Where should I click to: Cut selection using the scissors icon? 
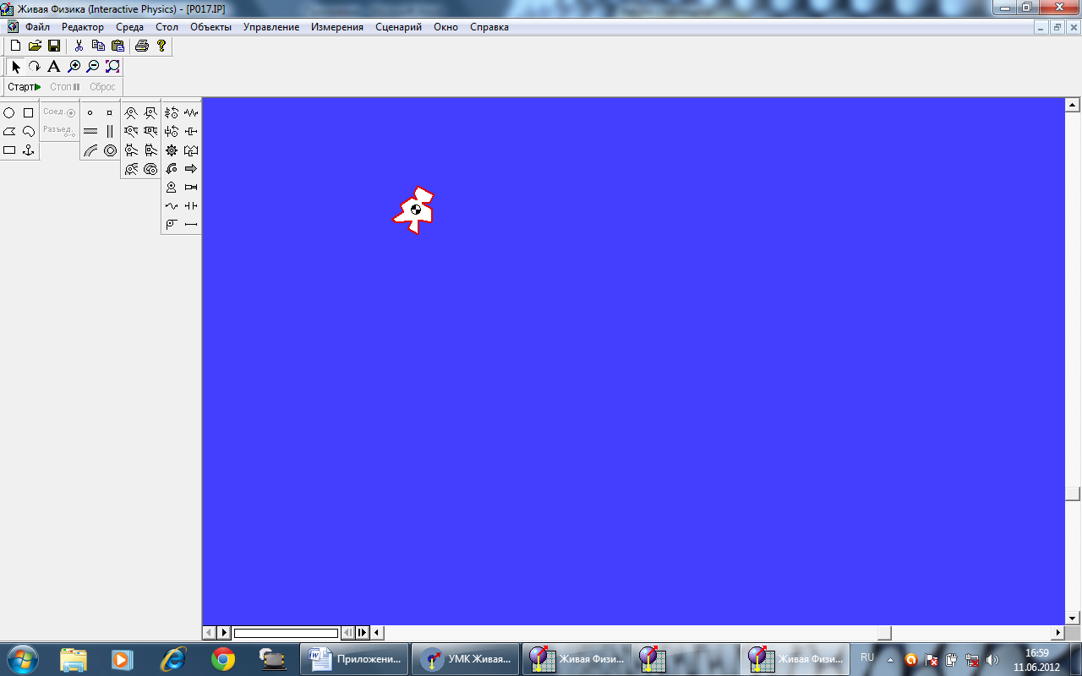point(79,46)
